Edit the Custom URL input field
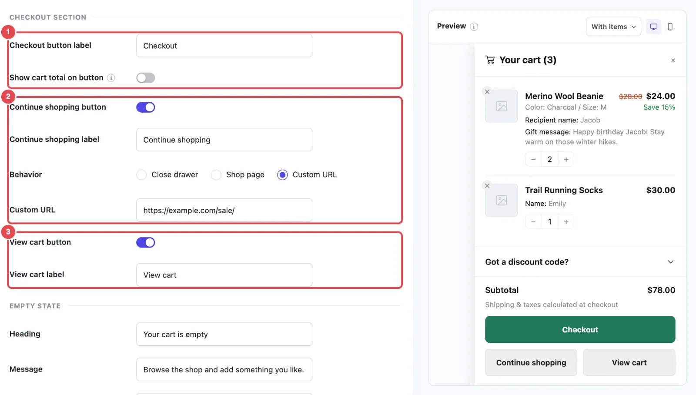The width and height of the screenshot is (696, 395). 224,211
